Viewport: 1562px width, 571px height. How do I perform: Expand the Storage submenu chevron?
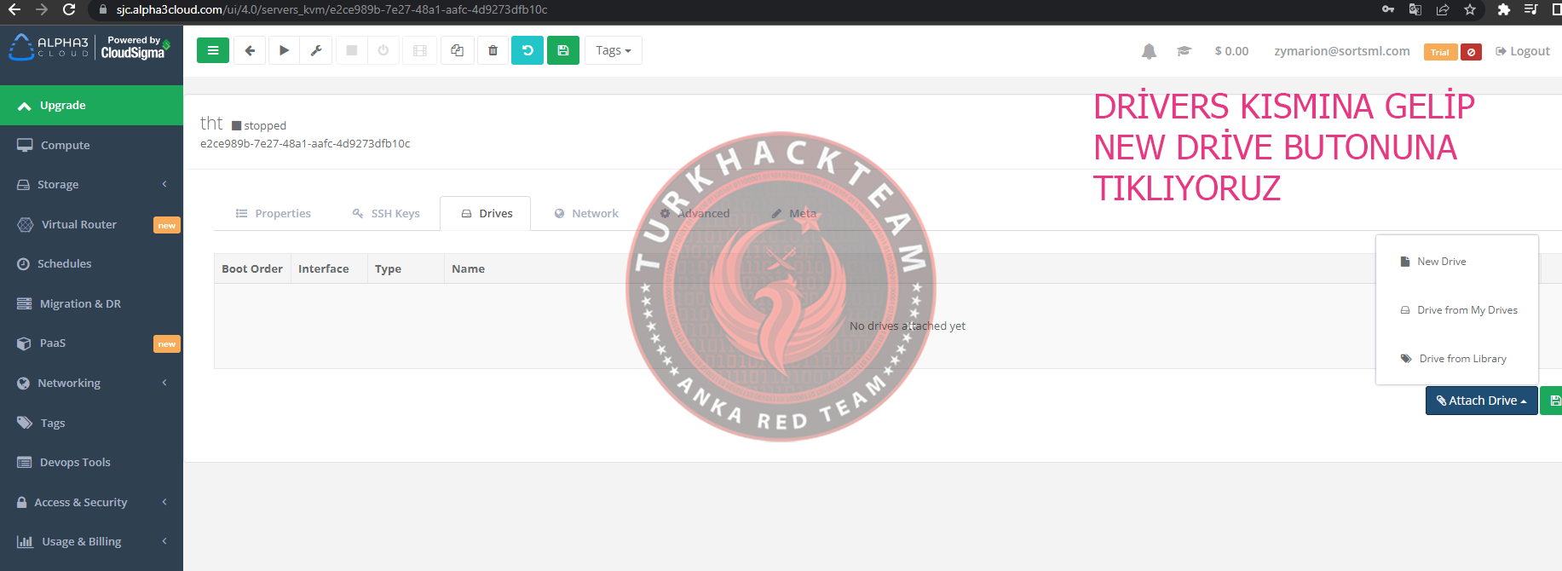[x=164, y=184]
